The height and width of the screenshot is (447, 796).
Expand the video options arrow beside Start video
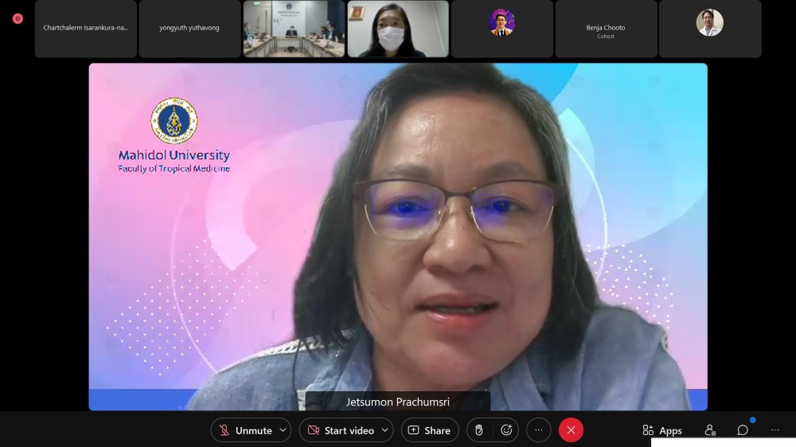click(x=385, y=430)
